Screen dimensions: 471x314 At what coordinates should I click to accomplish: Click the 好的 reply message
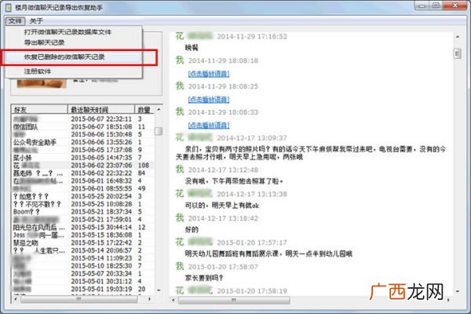click(x=192, y=230)
